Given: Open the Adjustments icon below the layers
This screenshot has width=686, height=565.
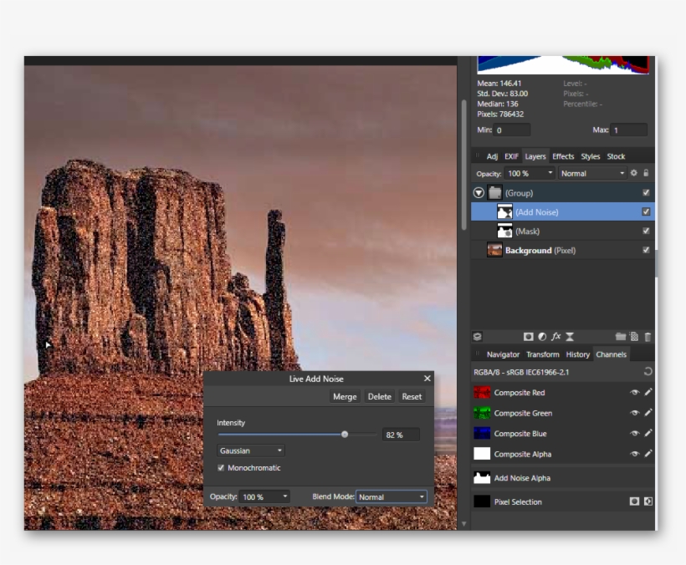Looking at the screenshot, I should pyautogui.click(x=542, y=337).
